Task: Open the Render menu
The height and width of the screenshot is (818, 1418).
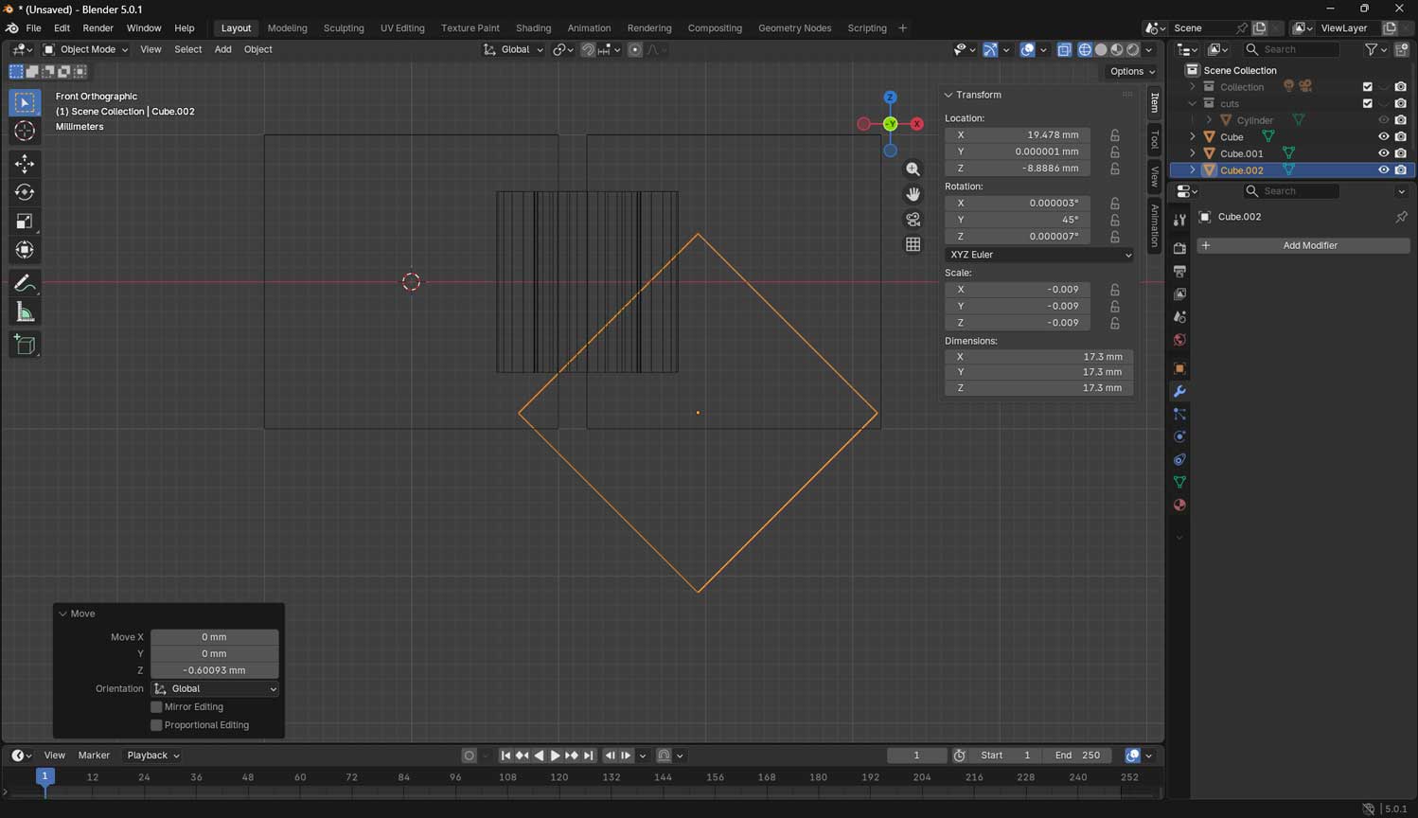Action: [x=97, y=28]
